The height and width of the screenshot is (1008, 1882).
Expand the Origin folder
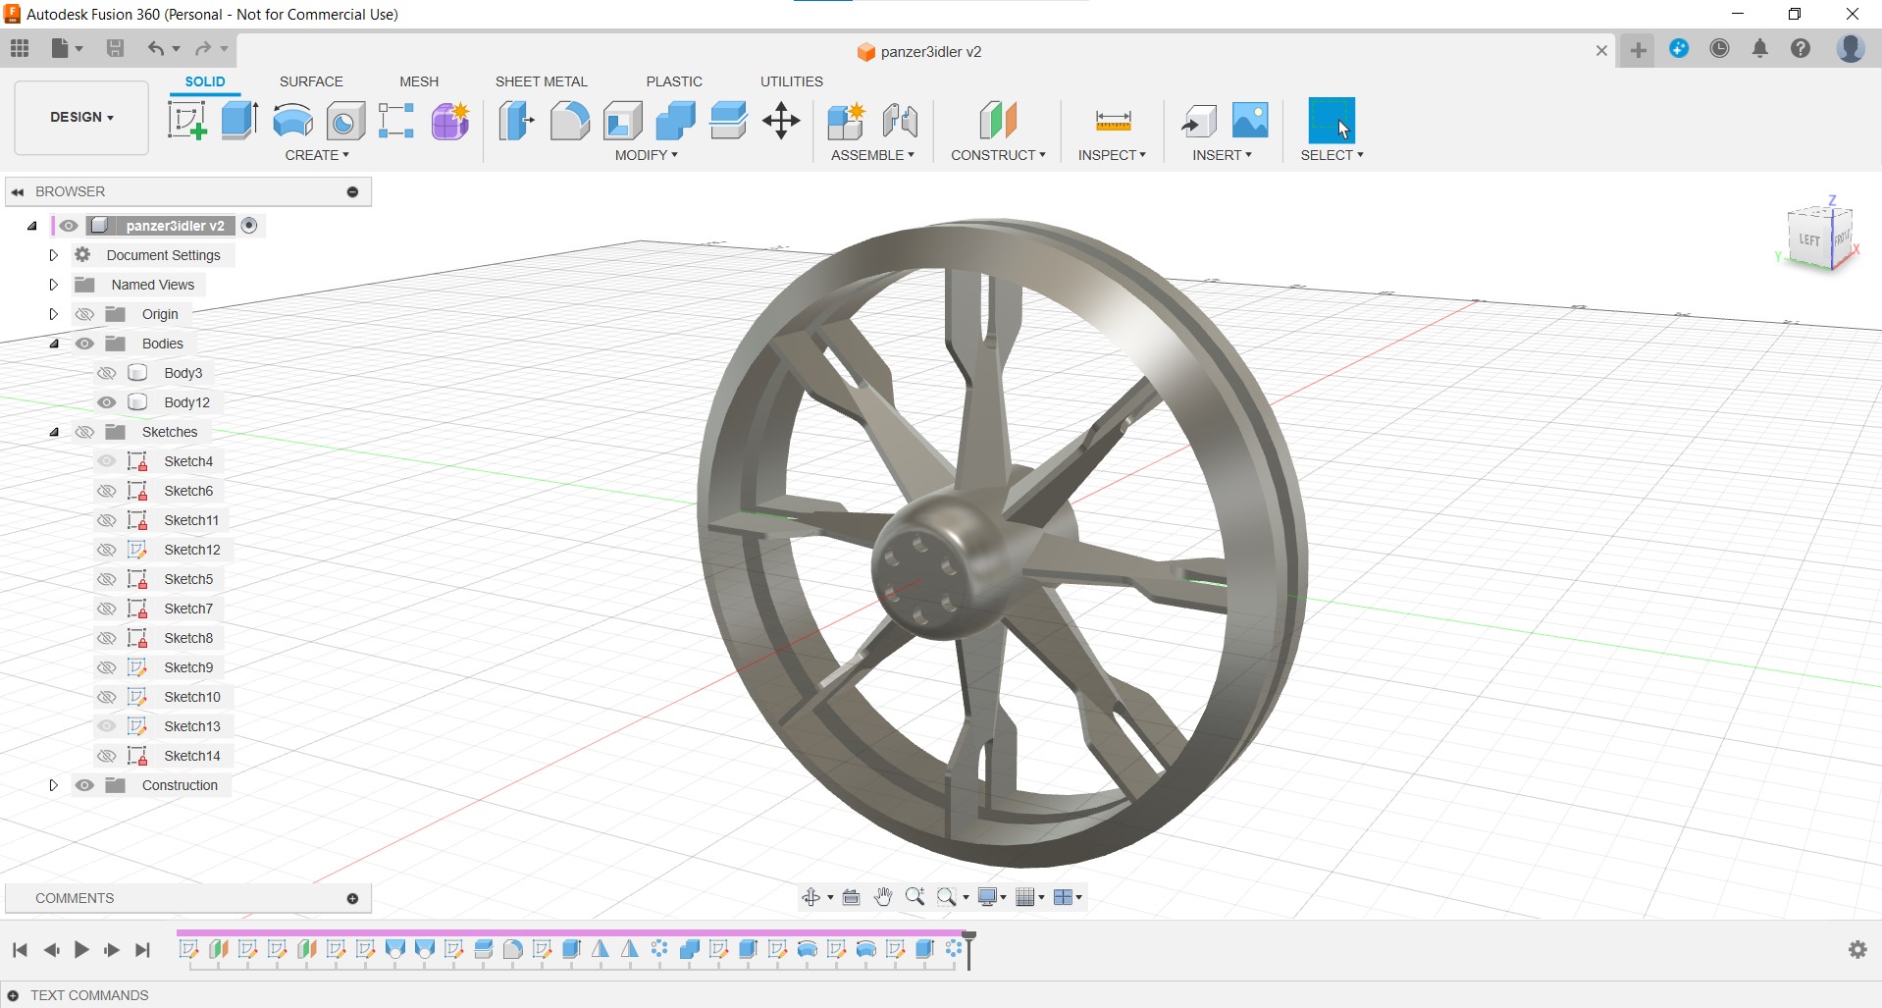click(x=54, y=314)
